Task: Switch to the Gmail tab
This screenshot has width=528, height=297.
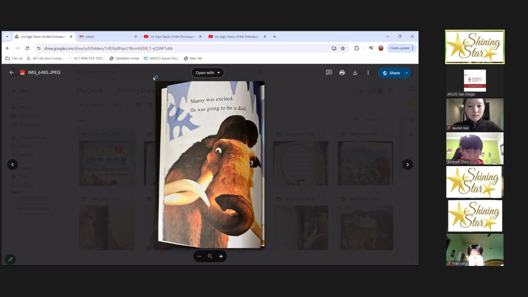Action: 108,36
